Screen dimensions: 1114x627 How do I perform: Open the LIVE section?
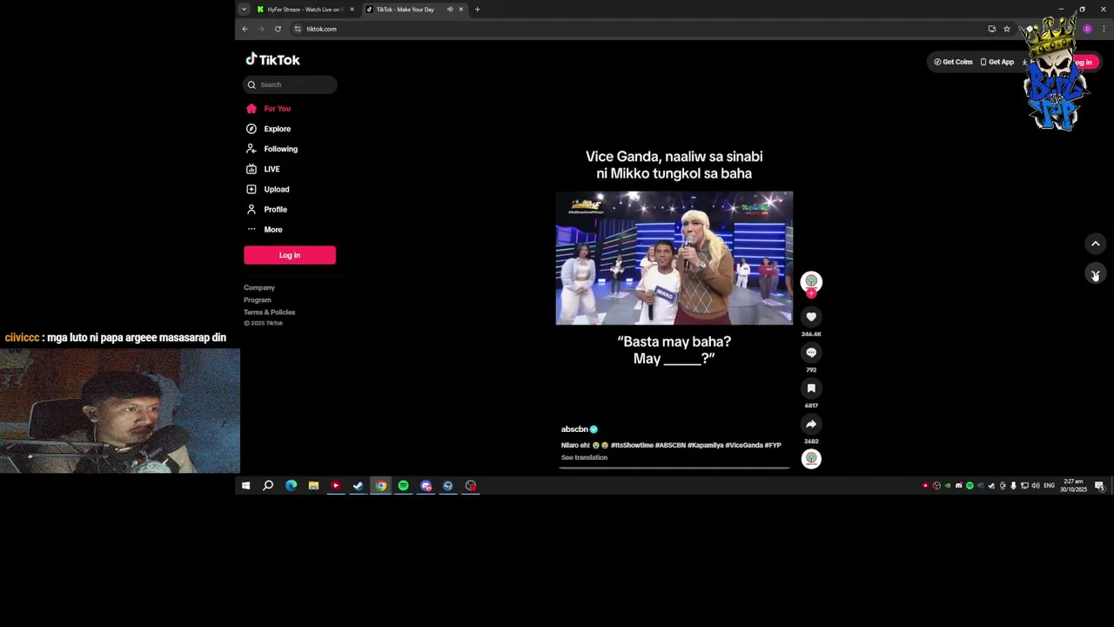(264, 169)
